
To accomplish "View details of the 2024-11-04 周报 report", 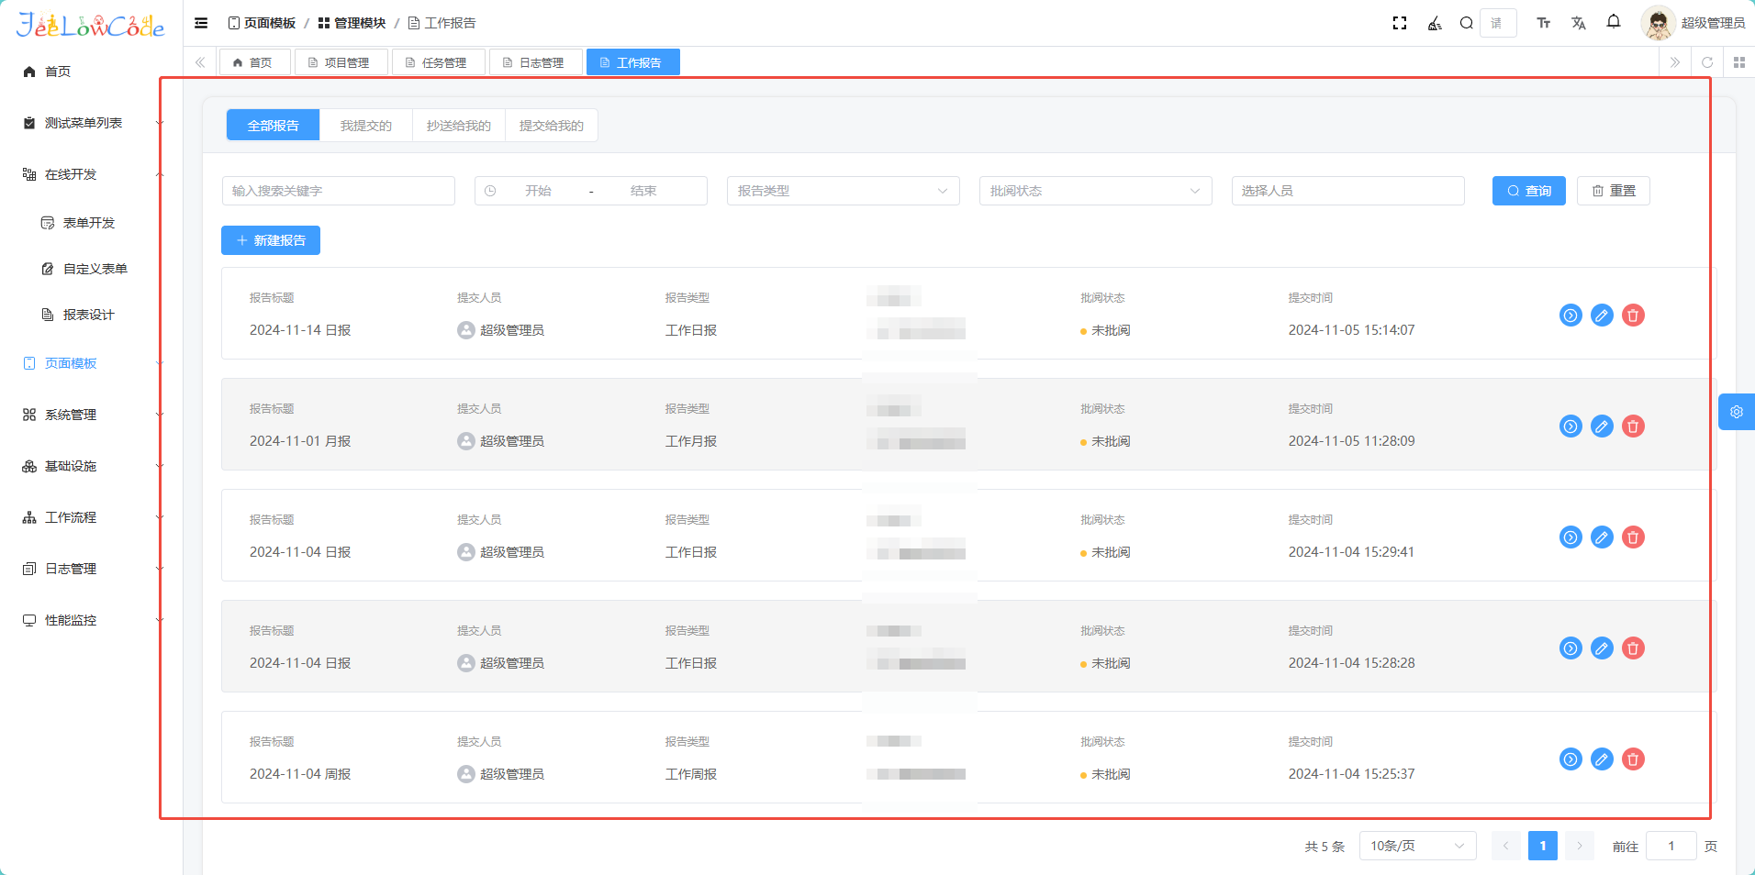I will click(1570, 759).
